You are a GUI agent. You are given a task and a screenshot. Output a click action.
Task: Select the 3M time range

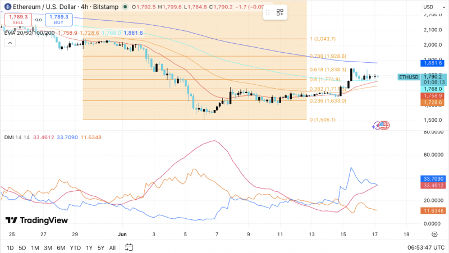click(x=48, y=248)
